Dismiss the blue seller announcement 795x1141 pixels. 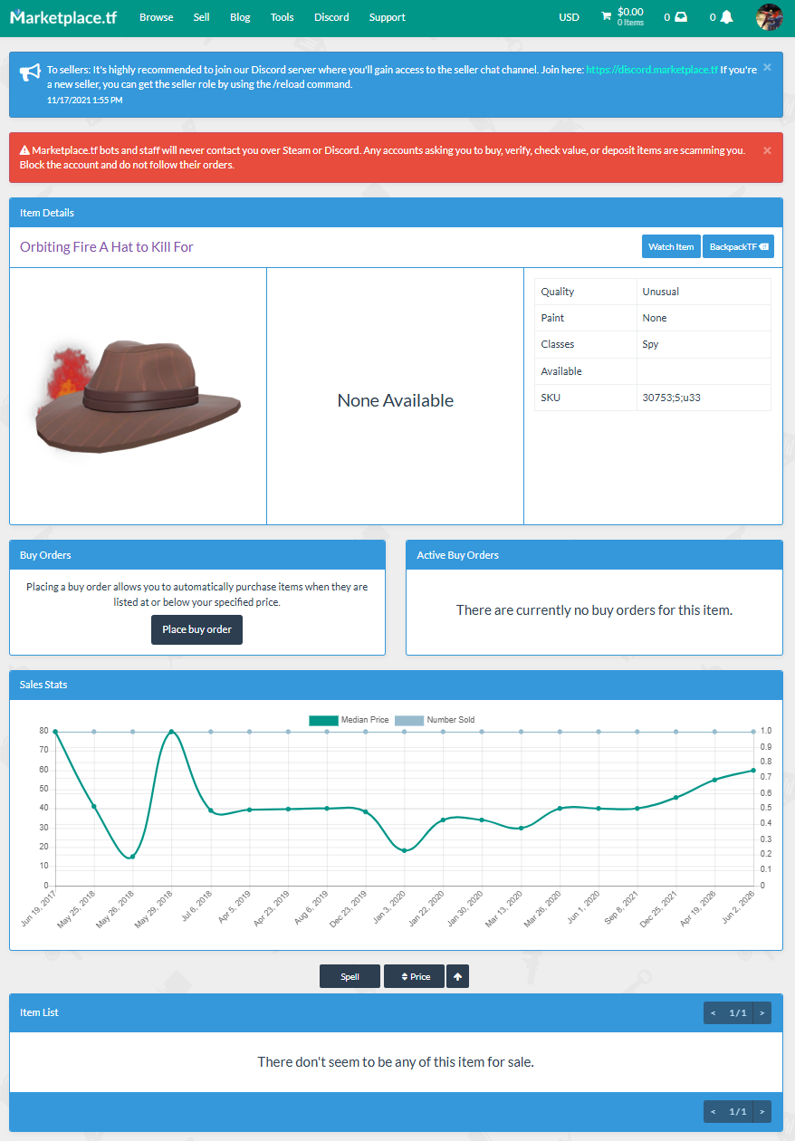tap(767, 67)
